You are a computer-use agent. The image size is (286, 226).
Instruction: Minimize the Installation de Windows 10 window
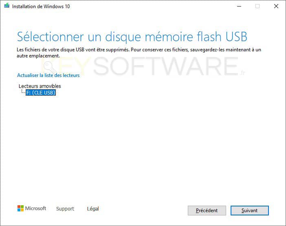[x=239, y=6]
